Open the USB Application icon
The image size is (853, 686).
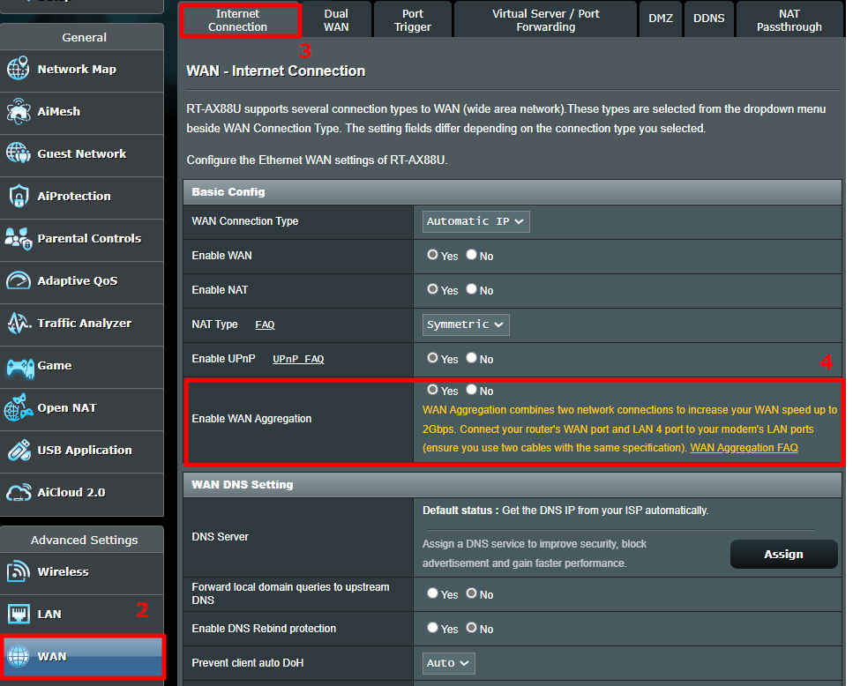tap(18, 450)
